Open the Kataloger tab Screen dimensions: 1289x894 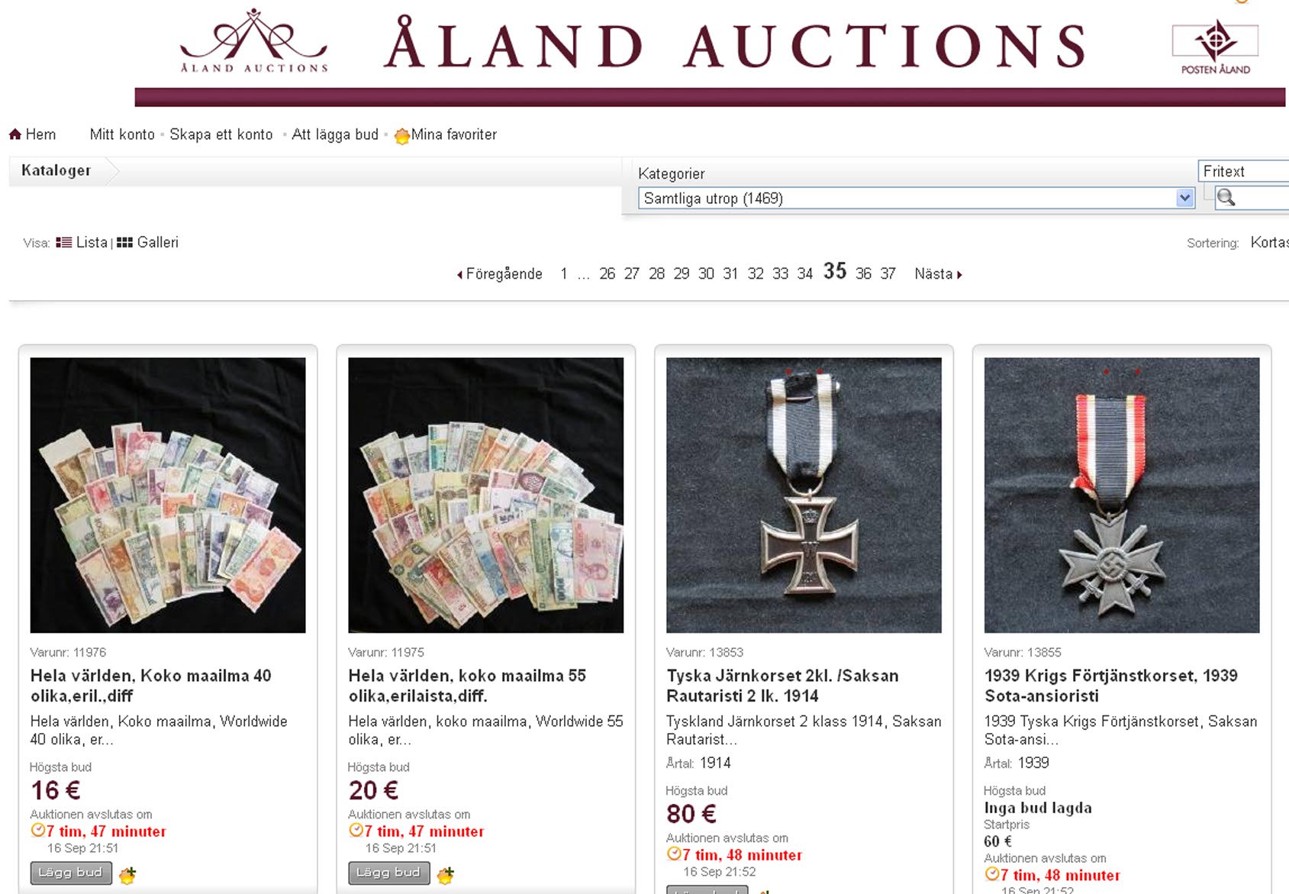[56, 170]
